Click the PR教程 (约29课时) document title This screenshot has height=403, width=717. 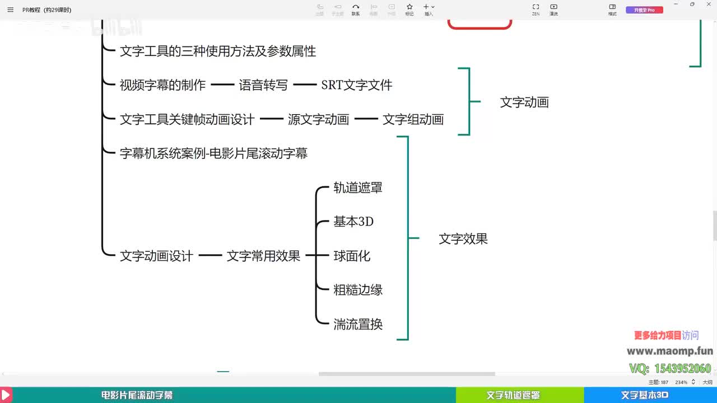pos(47,10)
